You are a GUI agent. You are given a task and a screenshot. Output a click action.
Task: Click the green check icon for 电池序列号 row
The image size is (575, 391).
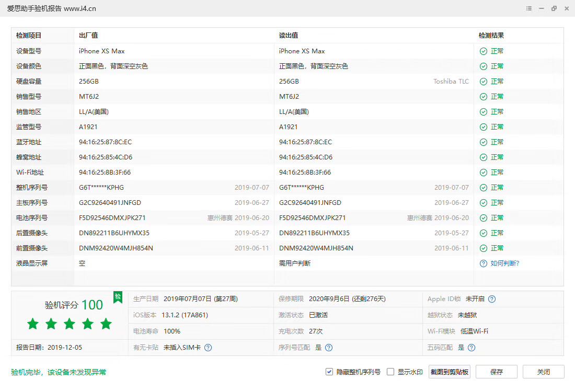coord(484,218)
